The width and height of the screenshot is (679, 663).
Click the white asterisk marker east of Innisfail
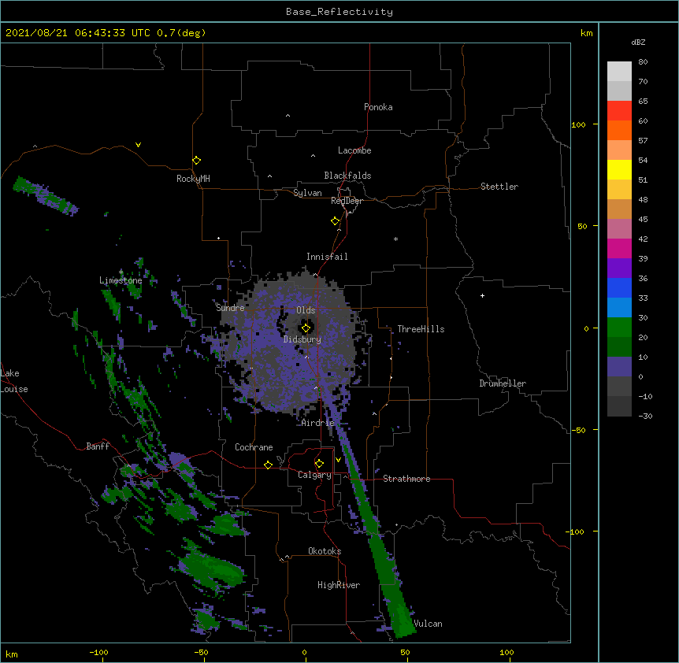(395, 239)
